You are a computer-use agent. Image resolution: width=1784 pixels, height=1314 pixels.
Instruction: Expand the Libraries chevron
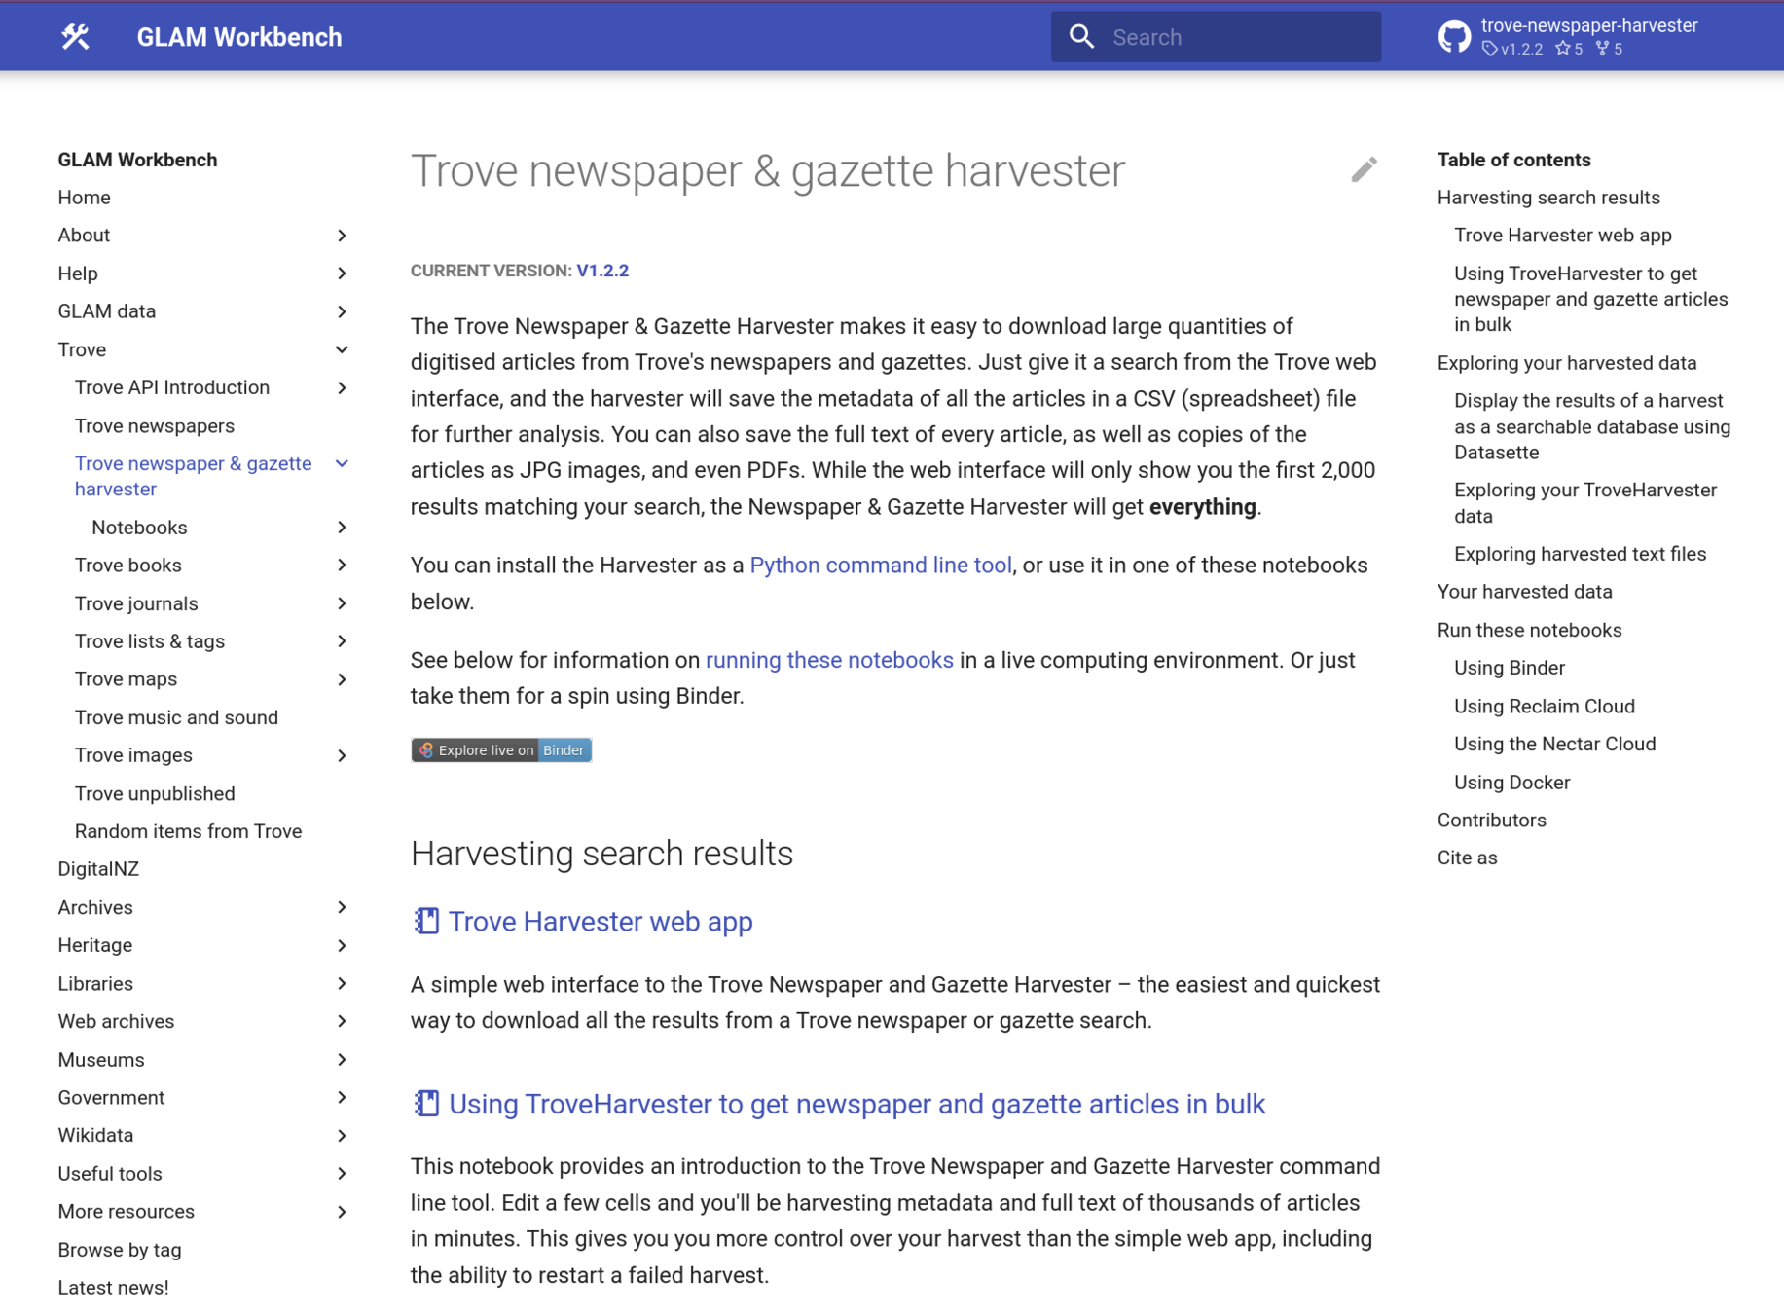(x=342, y=984)
